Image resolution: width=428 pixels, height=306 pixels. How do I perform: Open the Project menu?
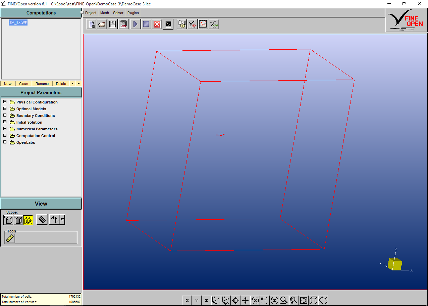click(x=91, y=13)
